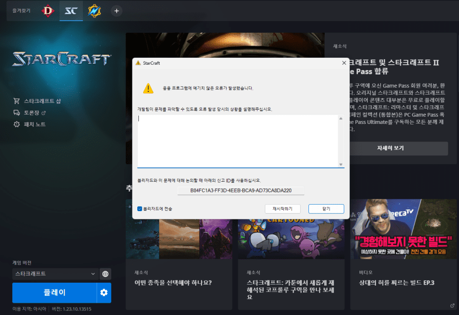Click the text box scroll up arrow
The height and width of the screenshot is (315, 459).
(341, 118)
